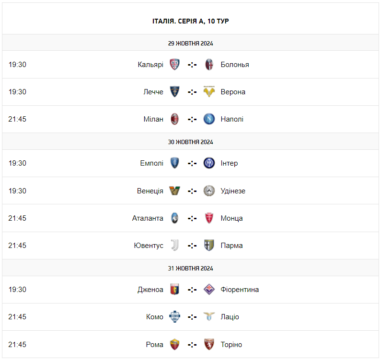
Task: Open the Торіно team link
Action: tap(231, 345)
